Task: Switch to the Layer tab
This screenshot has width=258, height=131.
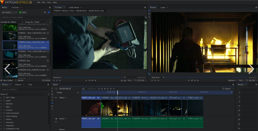Action: (x=163, y=7)
